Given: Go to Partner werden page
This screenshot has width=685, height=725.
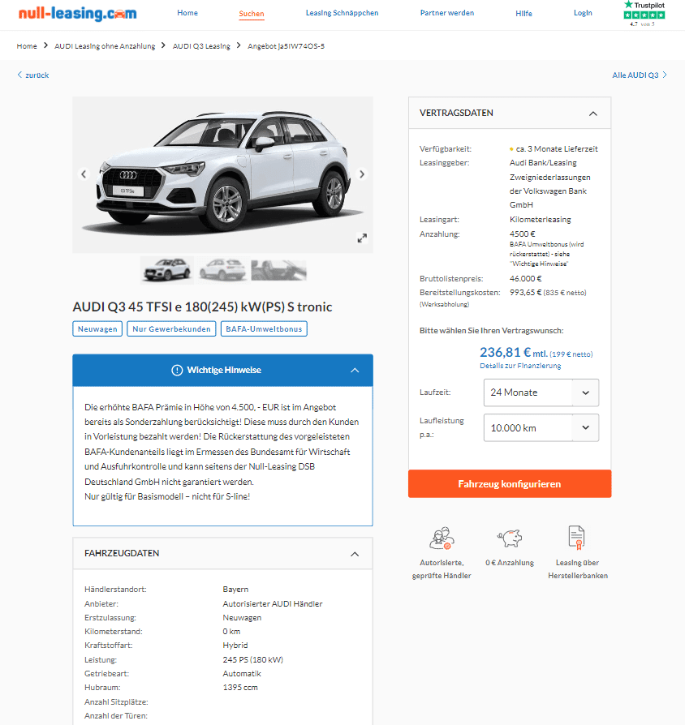Looking at the screenshot, I should (x=447, y=13).
